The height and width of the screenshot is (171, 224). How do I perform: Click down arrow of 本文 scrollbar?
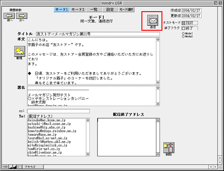pos(158,82)
